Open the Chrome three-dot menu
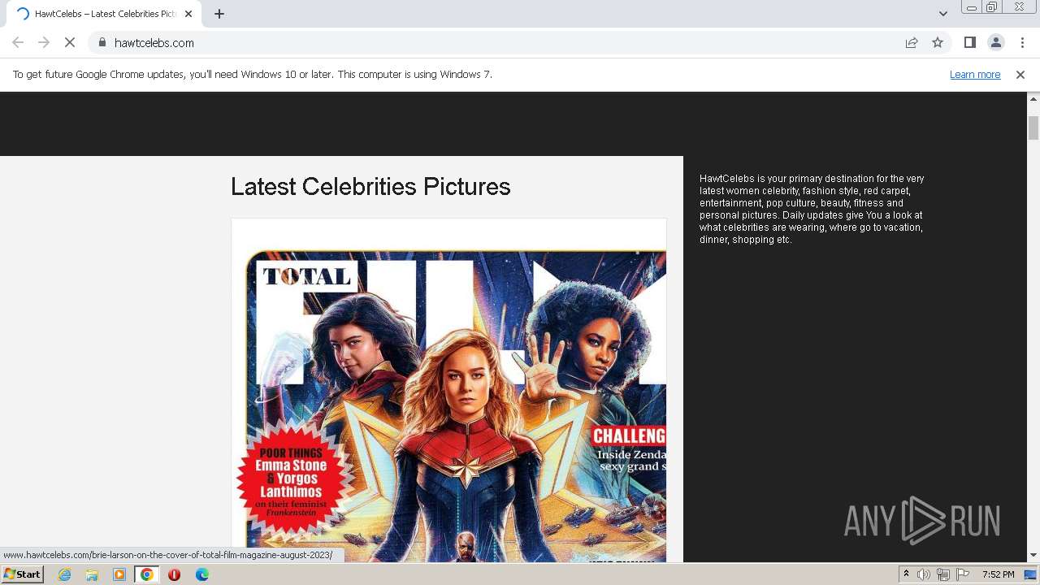The width and height of the screenshot is (1040, 585). [x=1022, y=42]
